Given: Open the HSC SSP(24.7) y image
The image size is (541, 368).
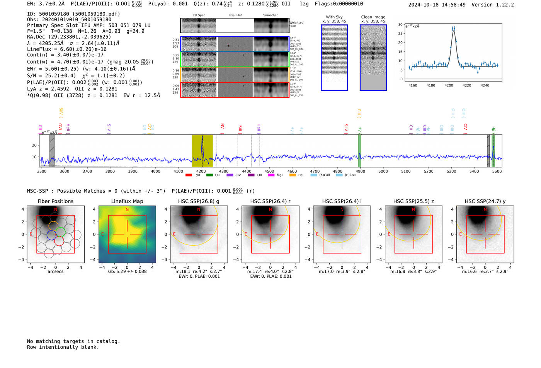Looking at the screenshot, I should [485, 234].
